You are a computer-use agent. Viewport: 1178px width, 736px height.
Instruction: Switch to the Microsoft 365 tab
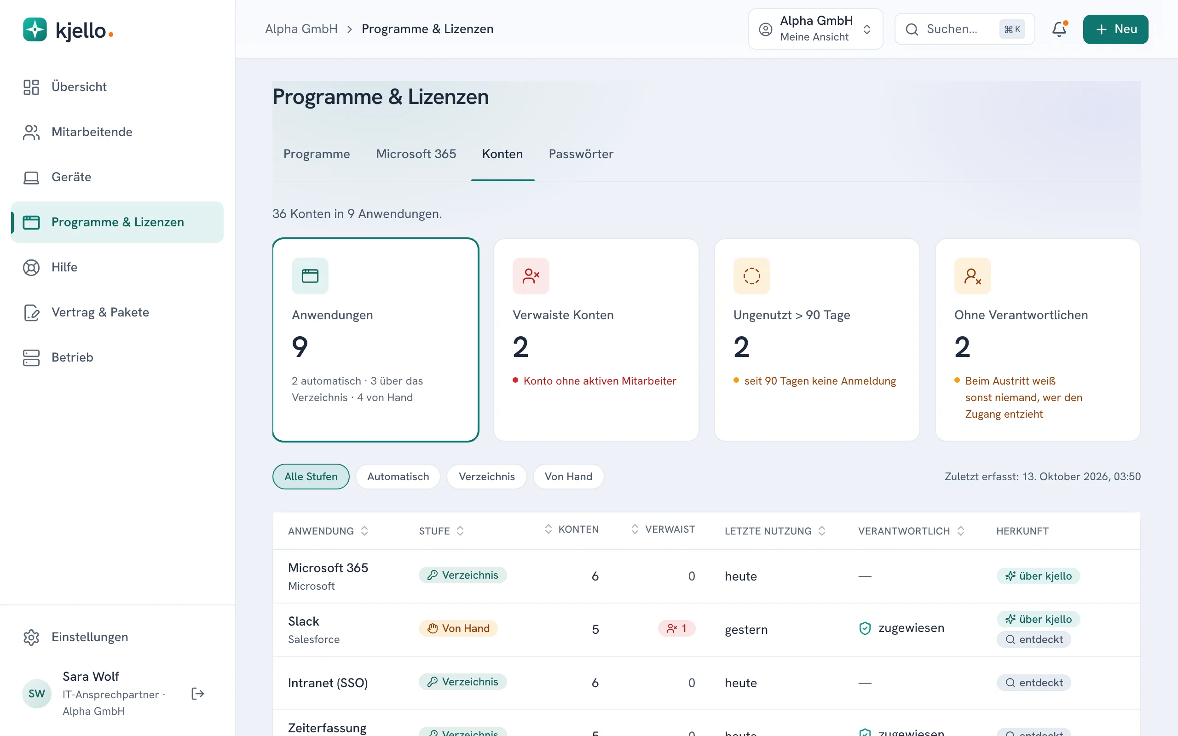click(416, 154)
